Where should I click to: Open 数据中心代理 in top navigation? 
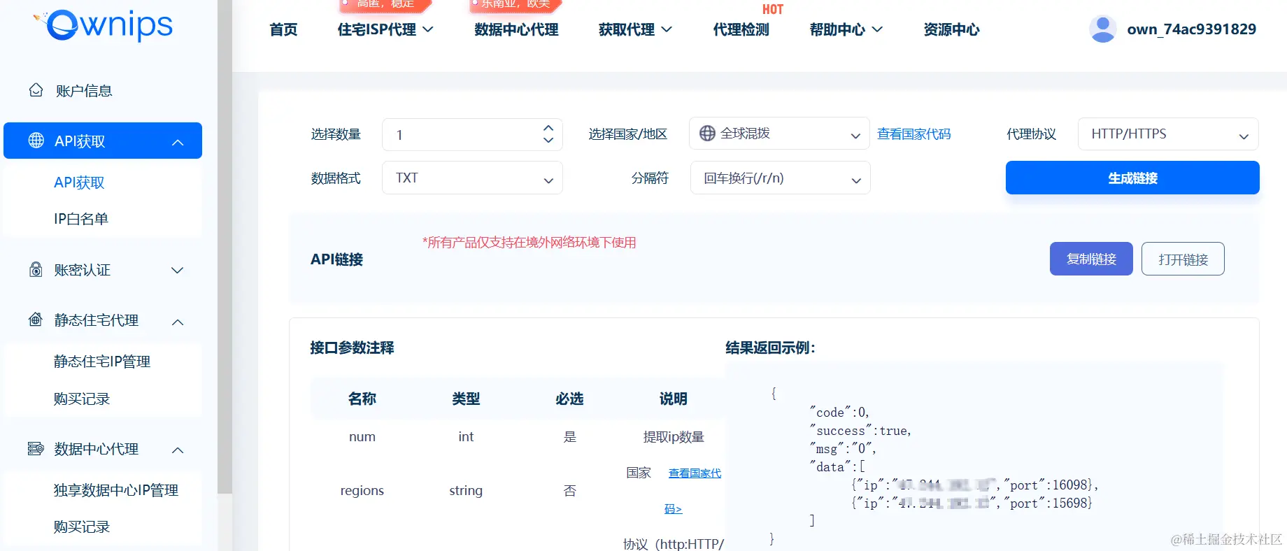pos(516,29)
